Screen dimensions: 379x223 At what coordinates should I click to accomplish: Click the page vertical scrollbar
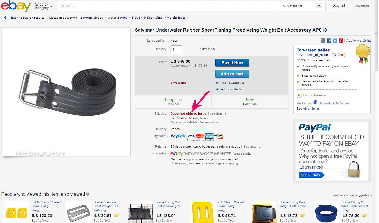click(x=376, y=112)
